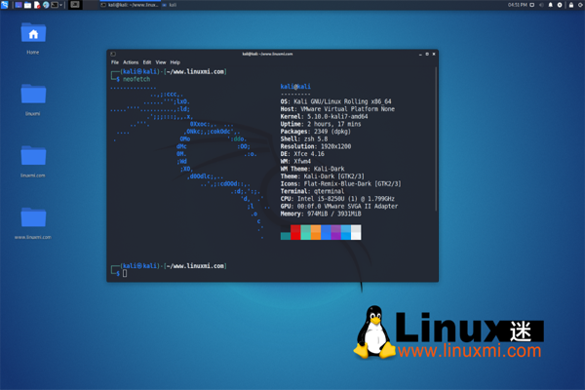Expand the terminal launcher dropdown arrow
This screenshot has height=390, width=585.
(60, 5)
